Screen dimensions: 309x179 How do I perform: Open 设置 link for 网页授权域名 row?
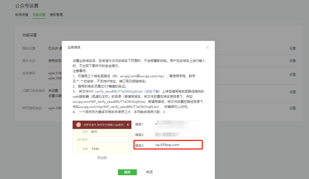pos(293,108)
